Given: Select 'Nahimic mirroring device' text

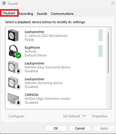Looking at the screenshot, I should coord(43,83).
